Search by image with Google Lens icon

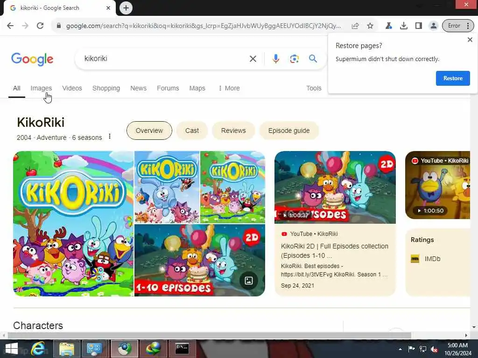coord(294,59)
